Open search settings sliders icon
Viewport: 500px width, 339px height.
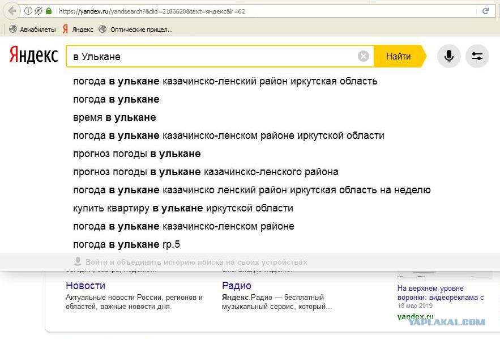(x=477, y=56)
